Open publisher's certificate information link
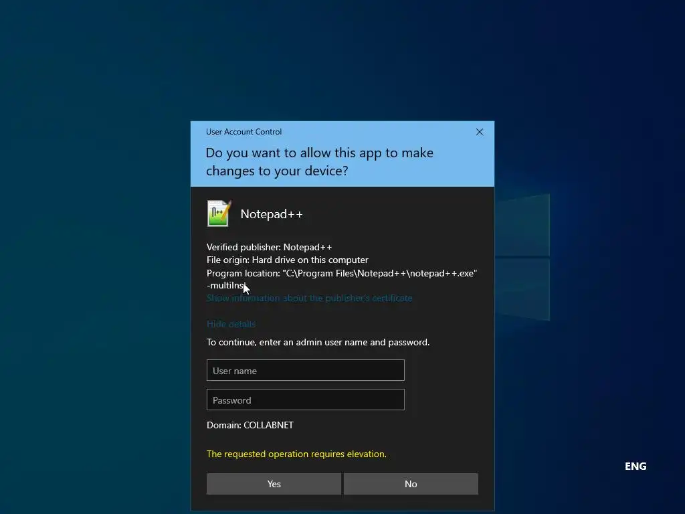This screenshot has height=514, width=685. click(x=309, y=298)
